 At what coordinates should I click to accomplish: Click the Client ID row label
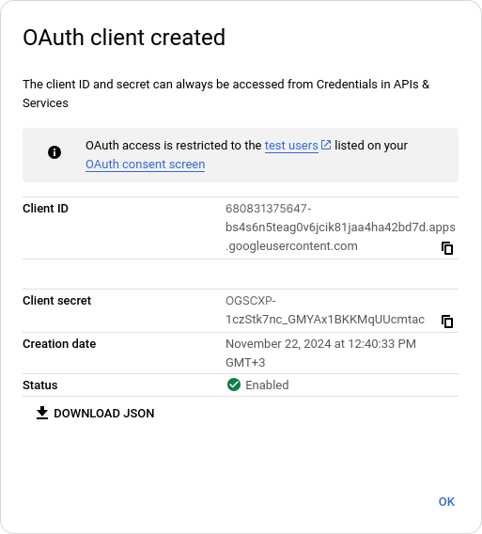coord(45,209)
